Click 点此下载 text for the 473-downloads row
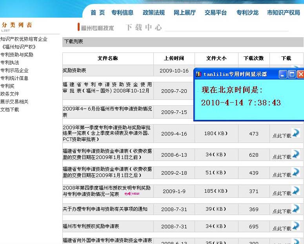 (x=281, y=136)
